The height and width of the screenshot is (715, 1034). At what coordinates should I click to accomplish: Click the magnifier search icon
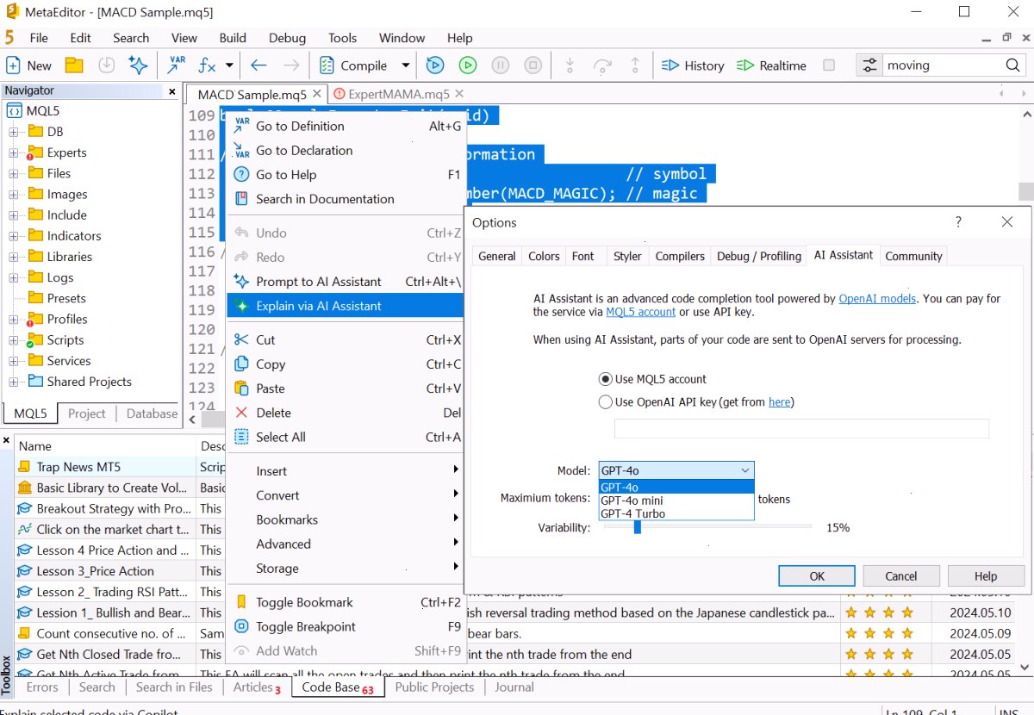click(x=1013, y=65)
